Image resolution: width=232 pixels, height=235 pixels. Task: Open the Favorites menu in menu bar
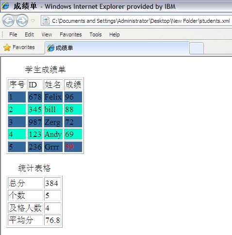71,34
